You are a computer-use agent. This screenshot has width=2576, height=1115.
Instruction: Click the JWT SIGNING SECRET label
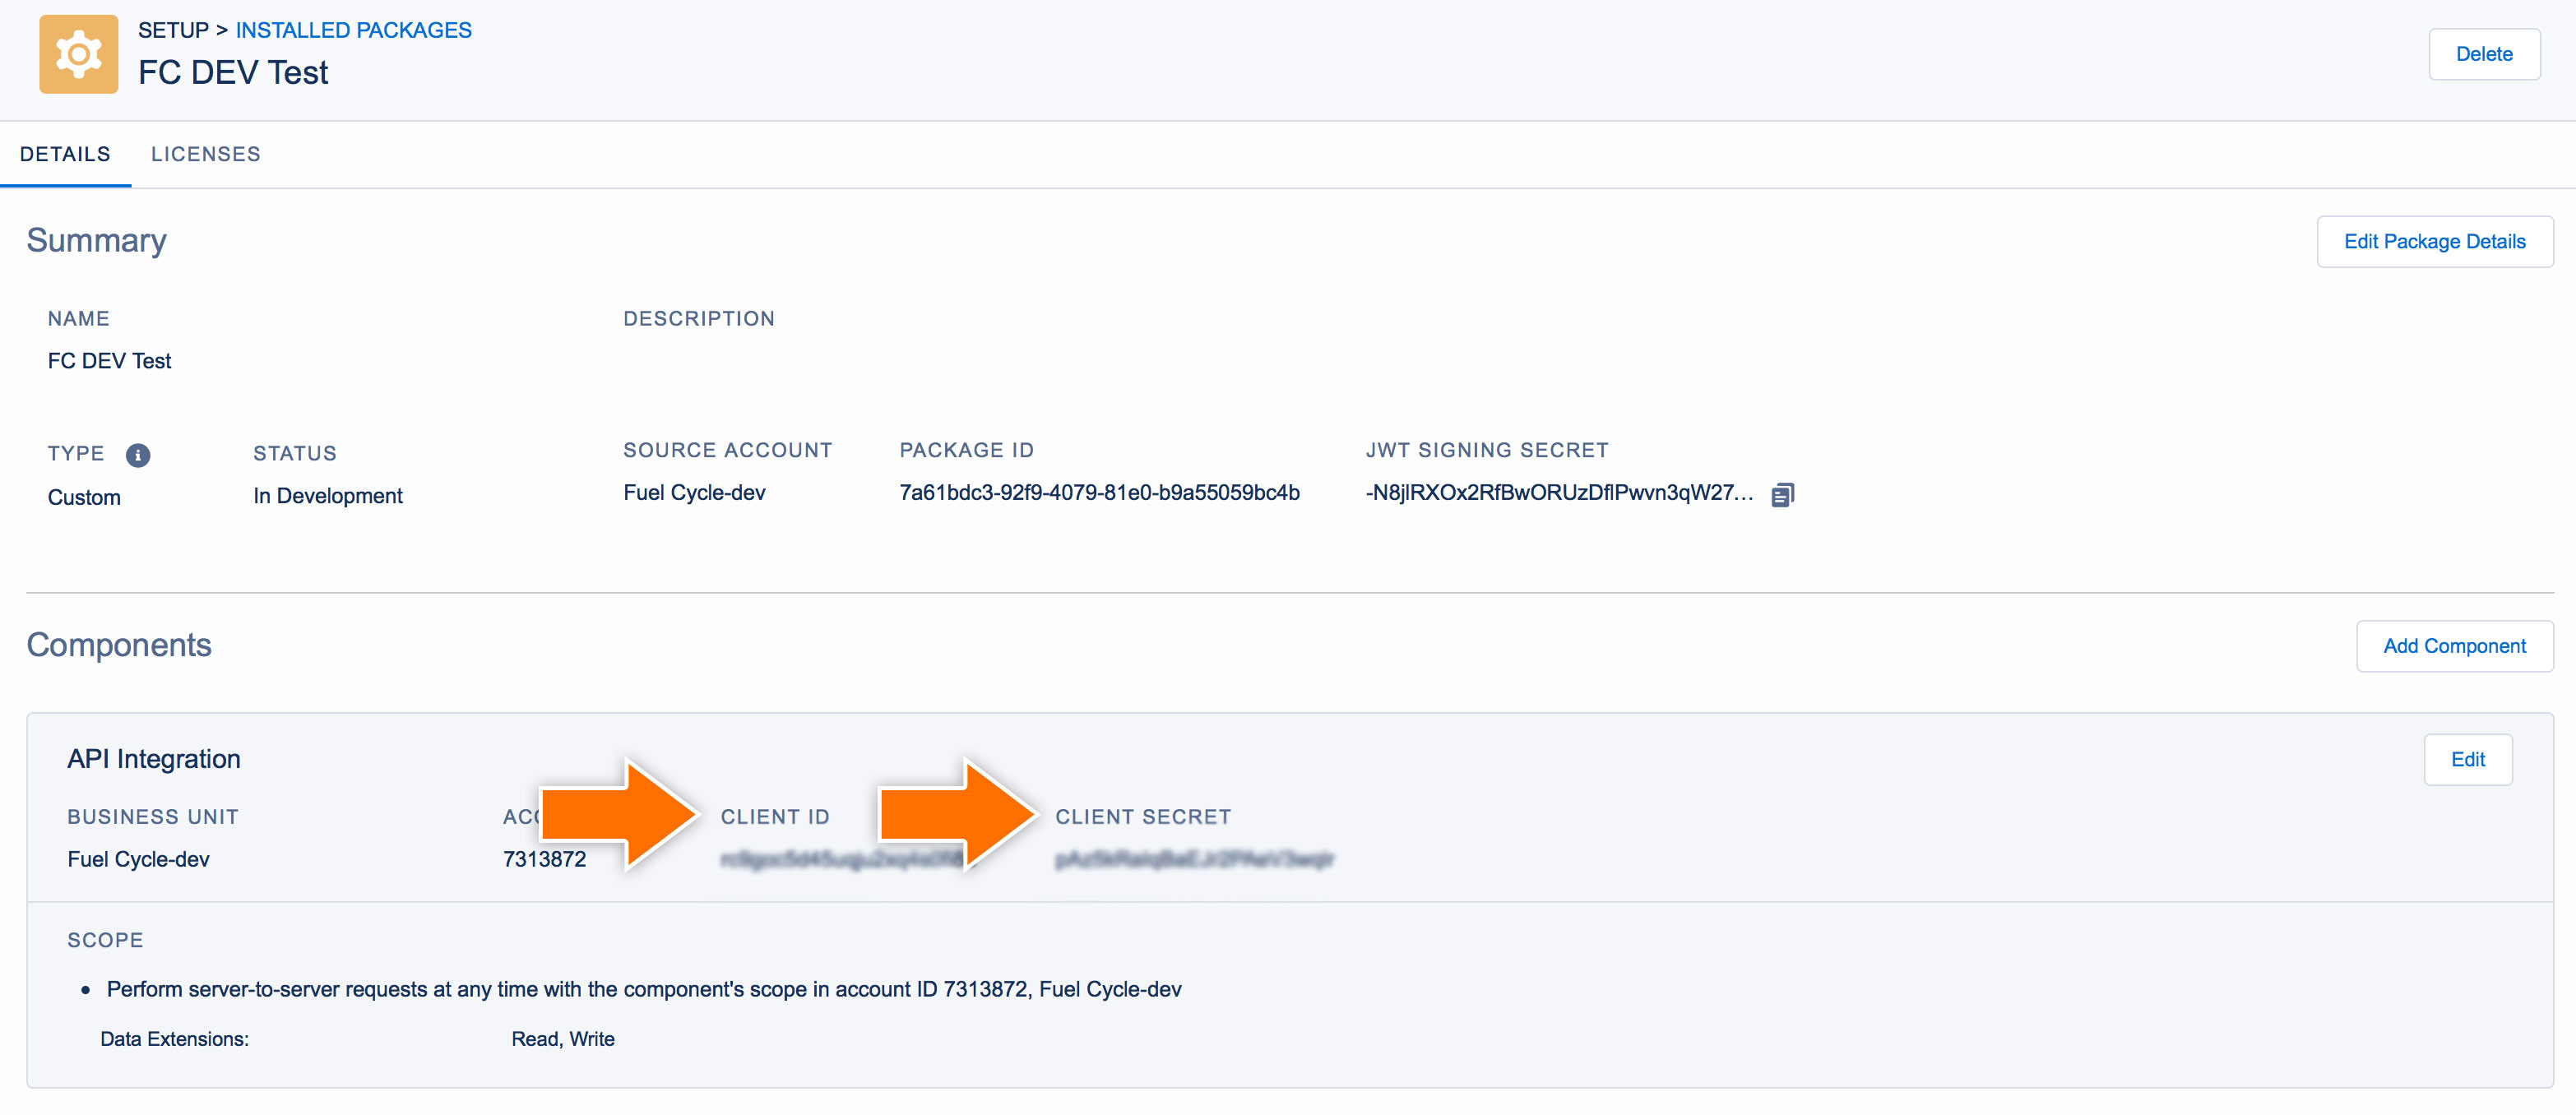(1487, 450)
